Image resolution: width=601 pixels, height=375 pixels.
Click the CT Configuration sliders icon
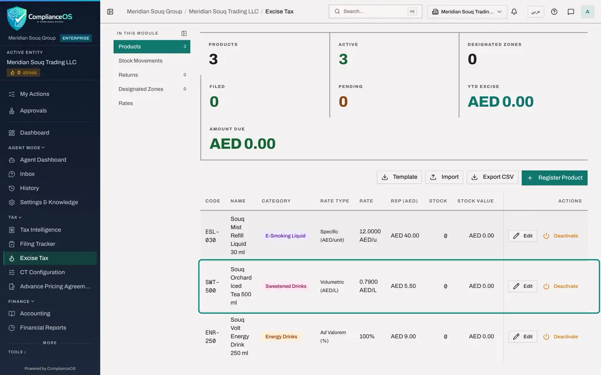[x=12, y=272]
